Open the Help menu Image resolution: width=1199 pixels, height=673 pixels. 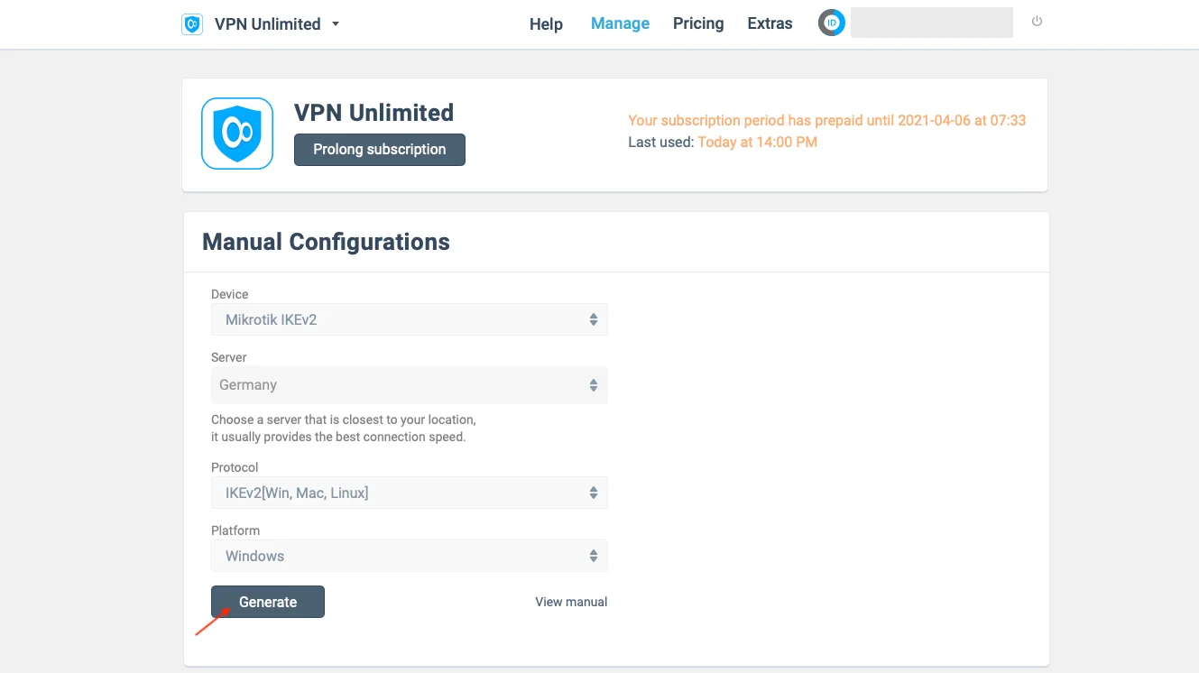point(546,24)
